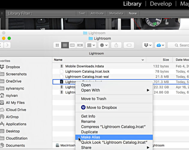This screenshot has width=189, height=150.
Task: Select Metadata in the Library Filter bar
Action: pyautogui.click(x=116, y=13)
